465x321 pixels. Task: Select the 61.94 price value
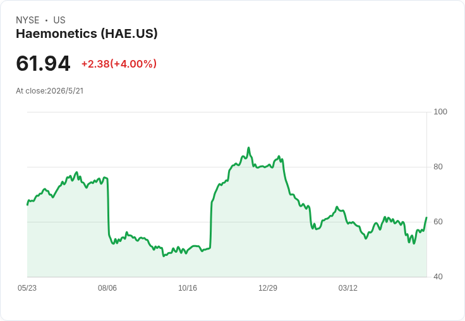(x=43, y=63)
